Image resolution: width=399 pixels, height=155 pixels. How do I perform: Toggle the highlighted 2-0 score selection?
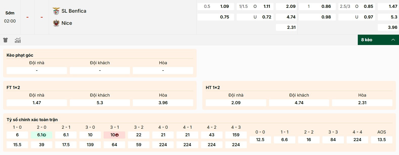[x=41, y=135]
